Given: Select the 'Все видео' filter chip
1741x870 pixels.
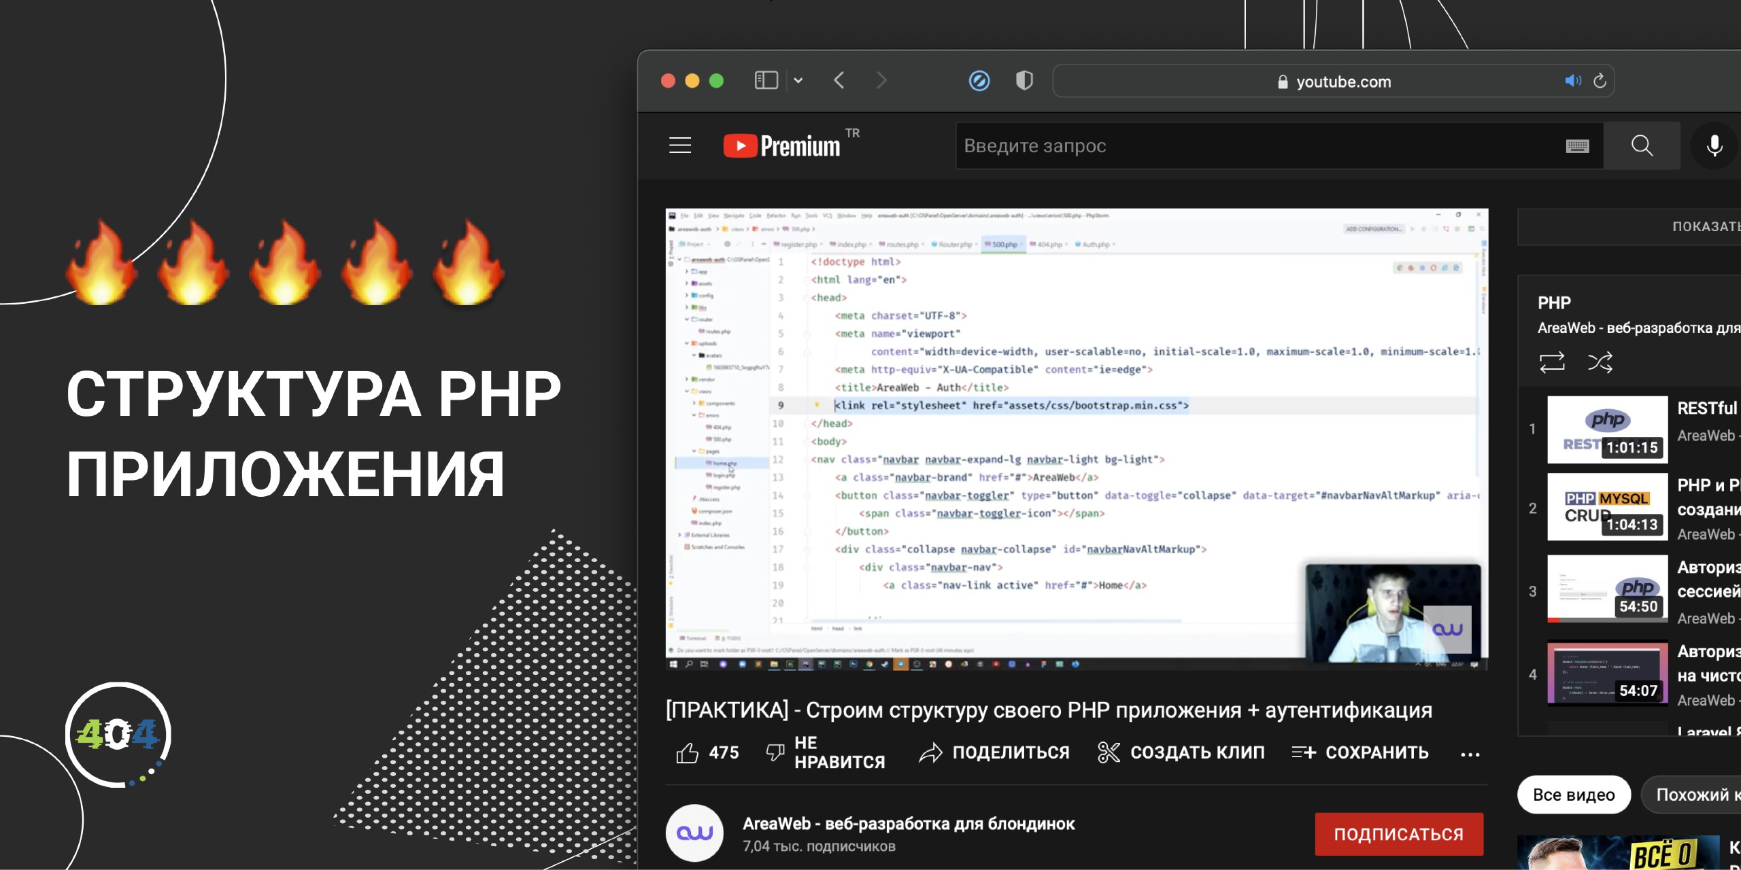Looking at the screenshot, I should click(x=1574, y=795).
